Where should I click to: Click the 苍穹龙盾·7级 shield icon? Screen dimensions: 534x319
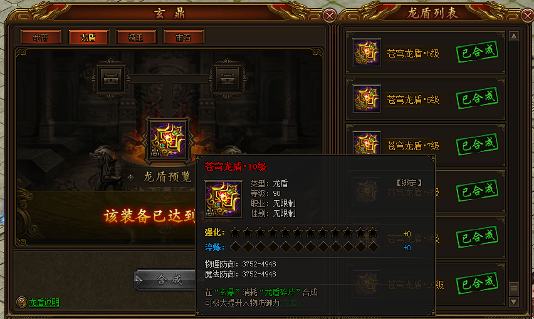[x=367, y=143]
